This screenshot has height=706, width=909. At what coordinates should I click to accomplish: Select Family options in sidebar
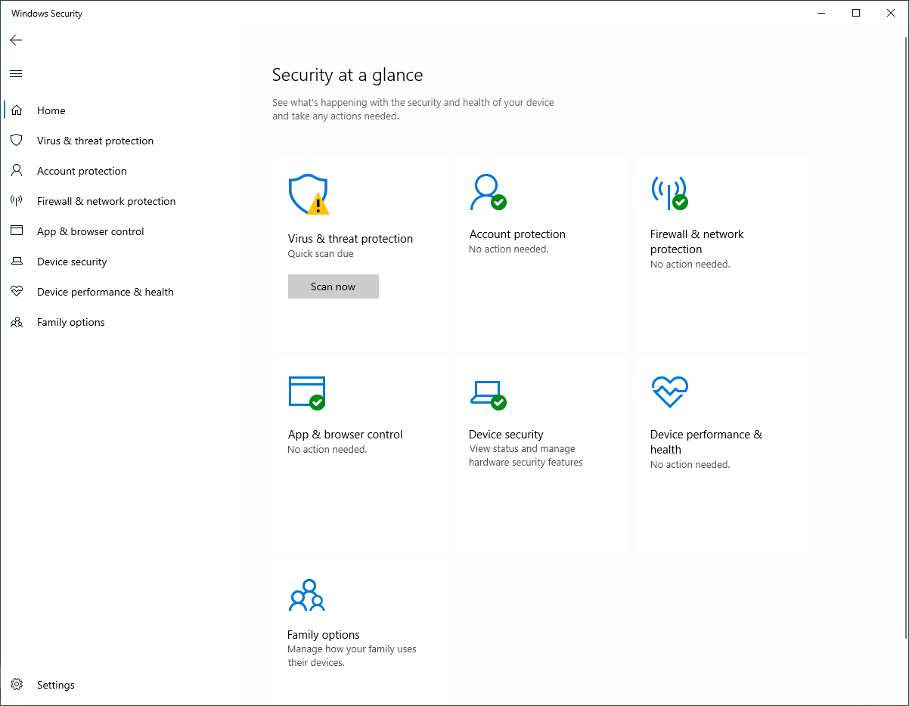pyautogui.click(x=122, y=322)
